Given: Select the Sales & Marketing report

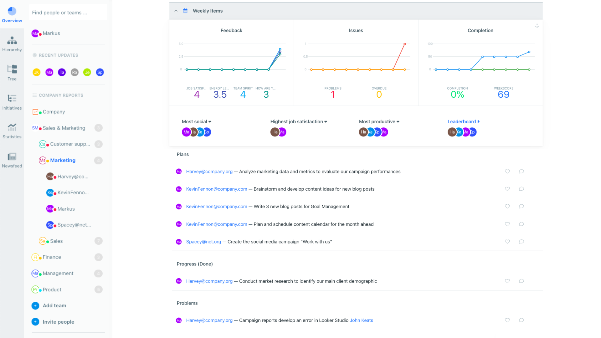Looking at the screenshot, I should point(64,128).
